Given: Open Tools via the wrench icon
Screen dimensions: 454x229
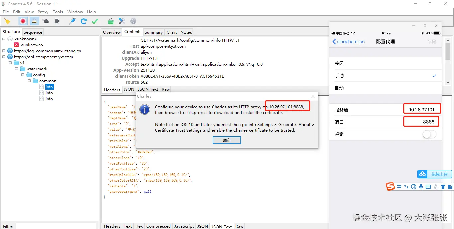Looking at the screenshot, I should point(122,21).
